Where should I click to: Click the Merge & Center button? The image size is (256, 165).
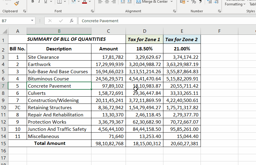152,1
